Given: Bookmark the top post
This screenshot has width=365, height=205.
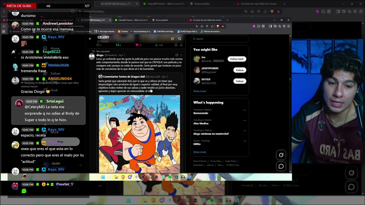Looking at the screenshot, I should click(176, 45).
